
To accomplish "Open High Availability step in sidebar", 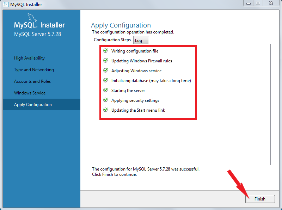I will 29,58.
